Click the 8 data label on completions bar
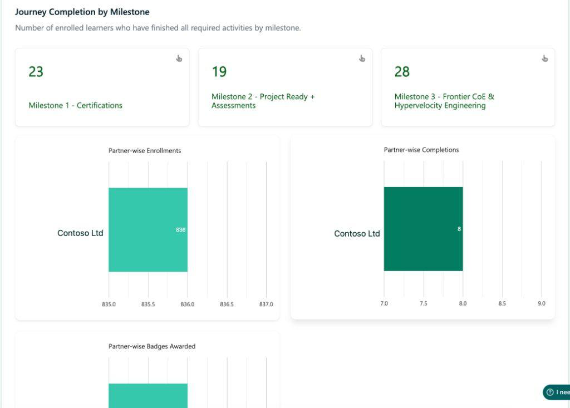Viewport: 570px width, 408px height. (x=459, y=229)
